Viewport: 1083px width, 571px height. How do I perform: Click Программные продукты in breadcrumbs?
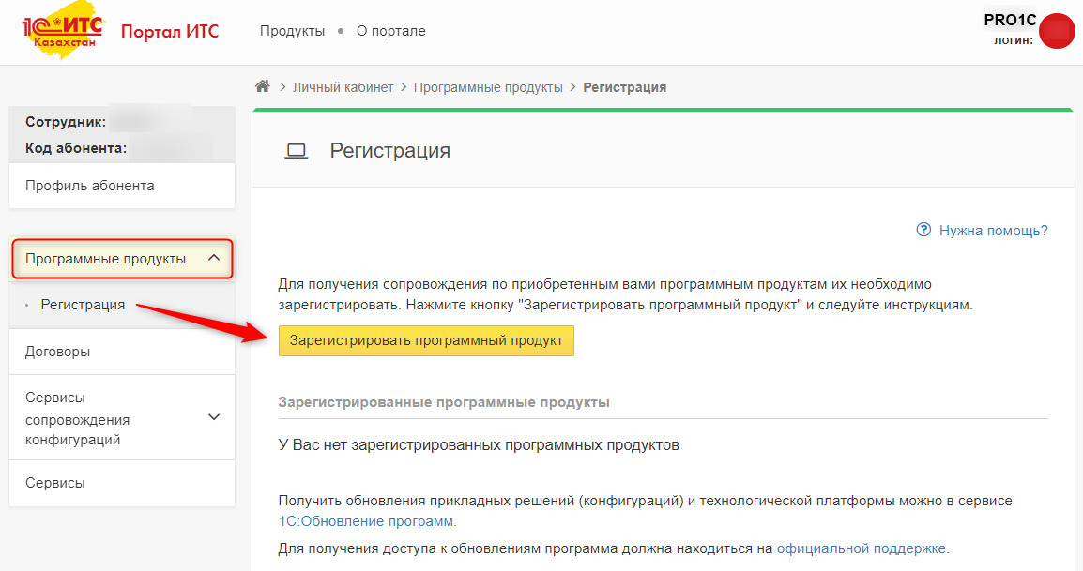point(488,87)
